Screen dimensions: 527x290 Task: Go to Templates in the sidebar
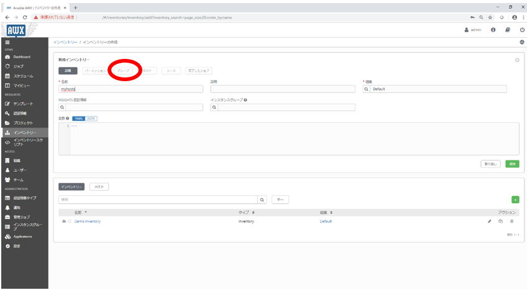tap(23, 103)
